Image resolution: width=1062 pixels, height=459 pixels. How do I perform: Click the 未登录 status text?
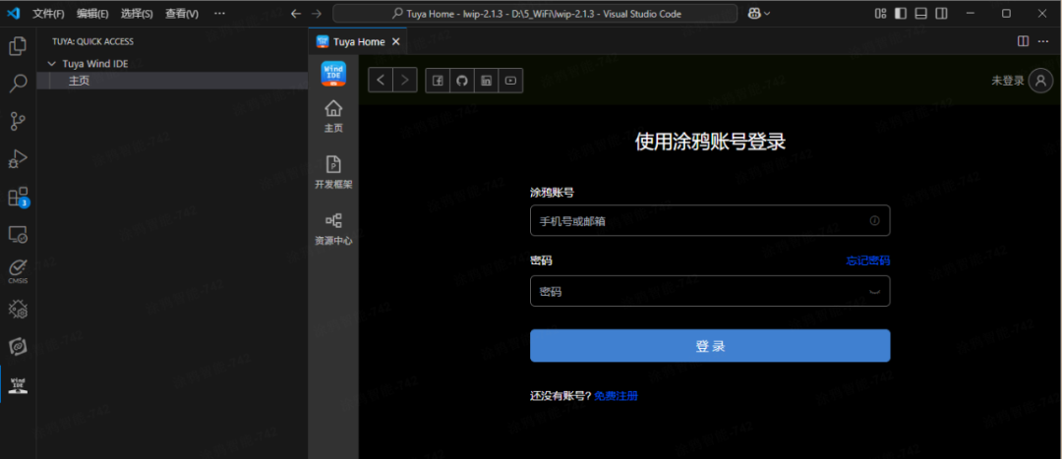pos(1008,81)
